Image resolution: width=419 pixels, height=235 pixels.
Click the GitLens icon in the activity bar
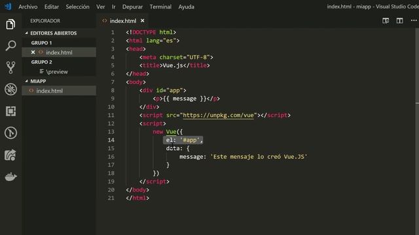pos(10,133)
